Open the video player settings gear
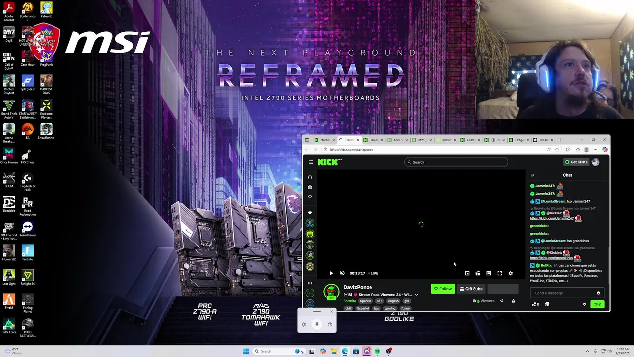The width and height of the screenshot is (634, 357). coord(510,273)
